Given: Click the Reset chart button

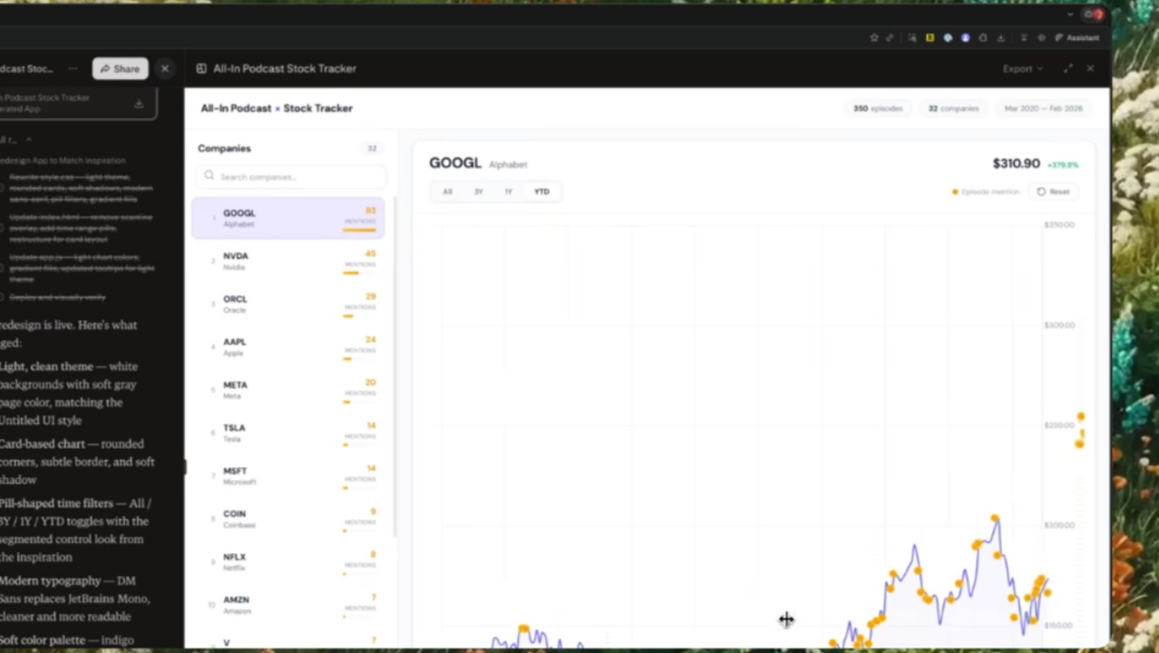Looking at the screenshot, I should [1053, 191].
